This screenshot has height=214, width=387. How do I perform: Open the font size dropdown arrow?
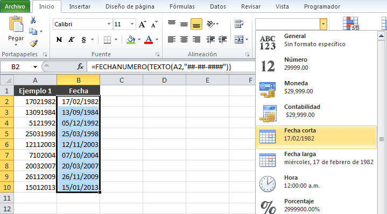tap(132, 24)
